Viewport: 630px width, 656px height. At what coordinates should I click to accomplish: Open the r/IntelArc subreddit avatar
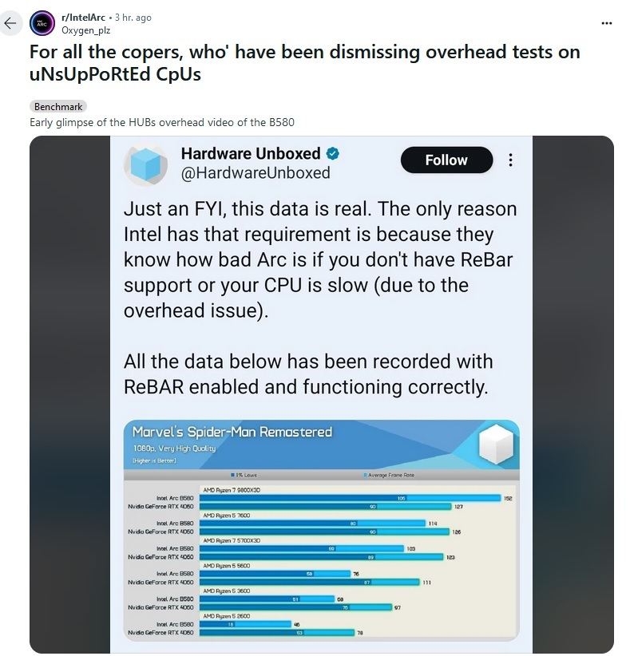coord(42,23)
